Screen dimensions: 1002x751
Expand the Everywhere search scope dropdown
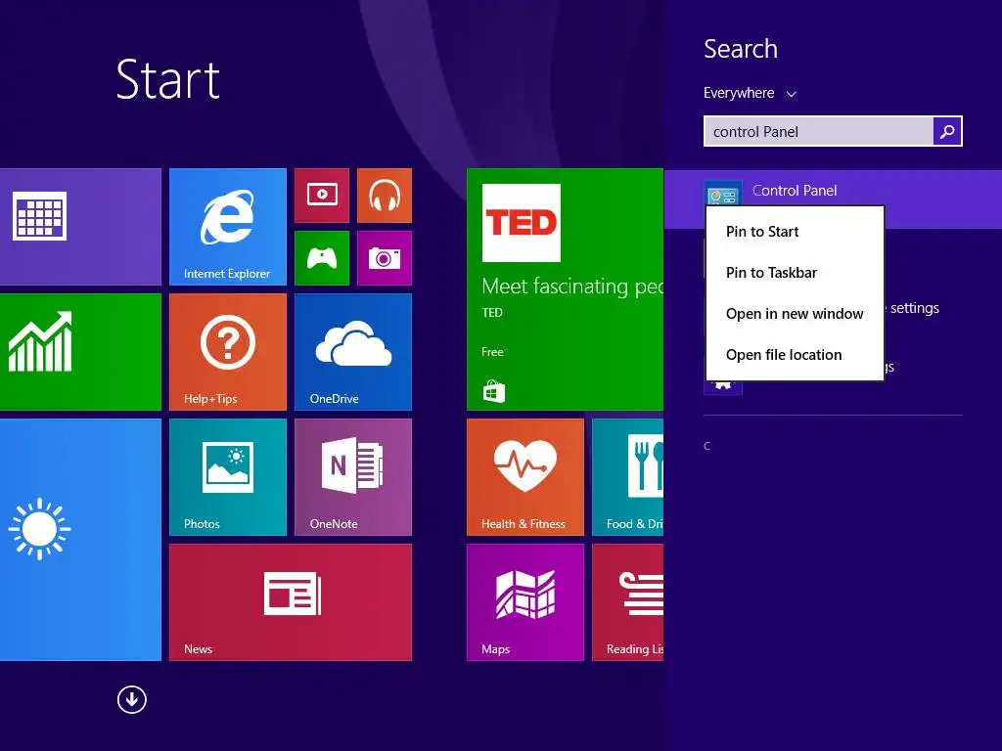pos(750,93)
